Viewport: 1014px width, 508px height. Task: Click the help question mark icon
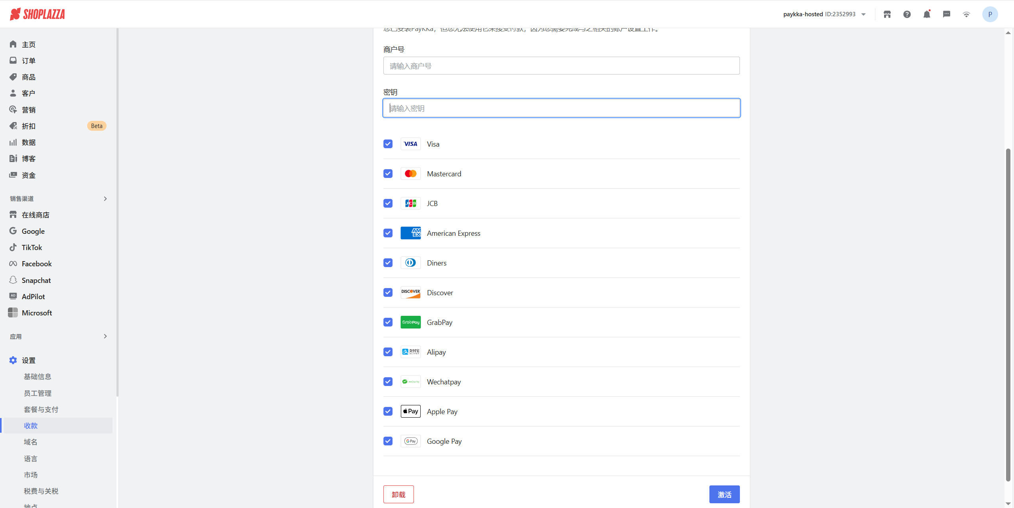pos(907,14)
